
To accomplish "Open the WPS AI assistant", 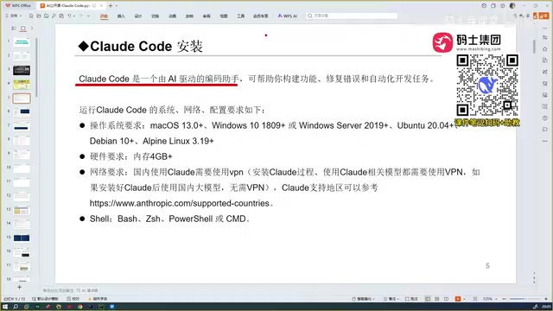I will pos(288,16).
